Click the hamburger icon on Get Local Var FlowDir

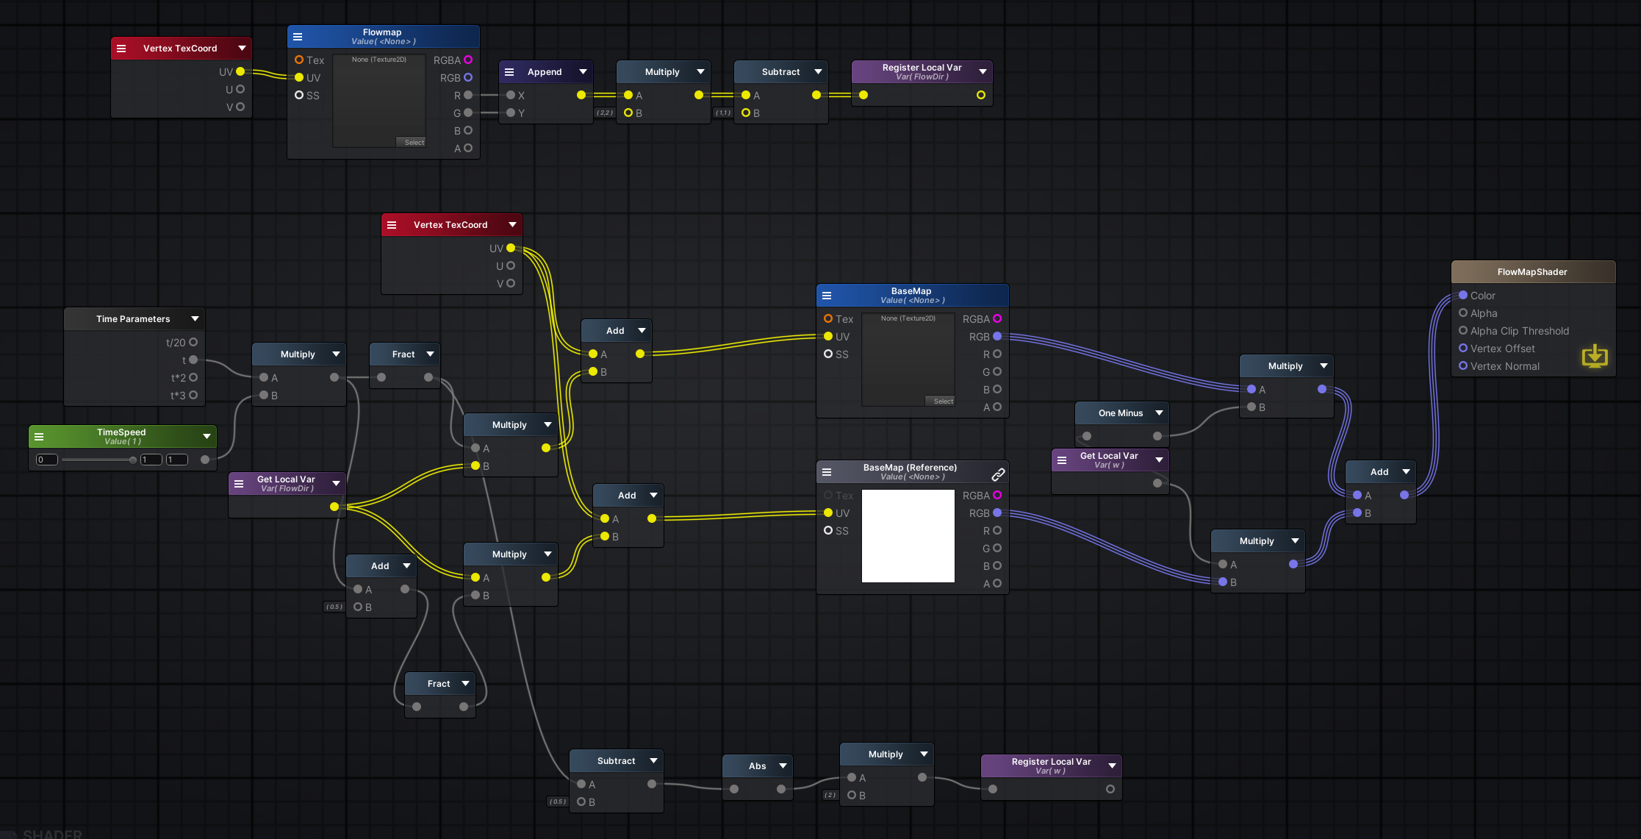click(239, 483)
